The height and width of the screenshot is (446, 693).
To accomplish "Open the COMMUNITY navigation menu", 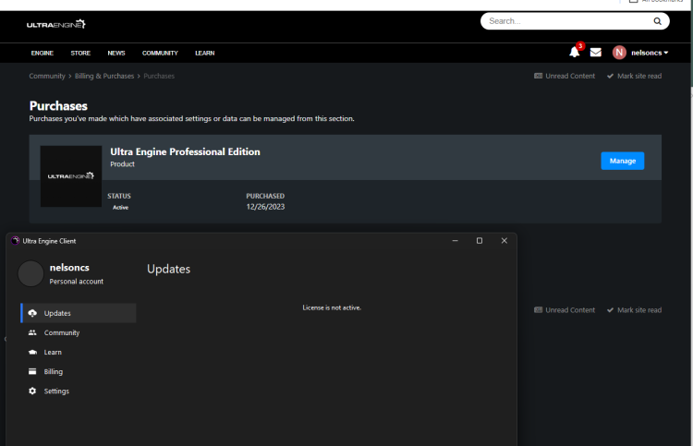I will [160, 53].
